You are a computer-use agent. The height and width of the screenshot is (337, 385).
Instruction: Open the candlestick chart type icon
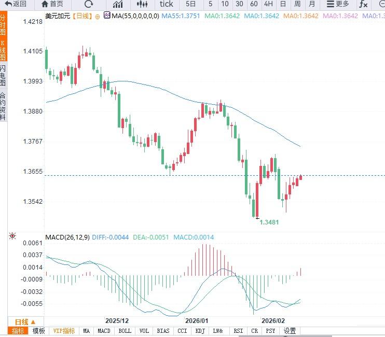coord(118,4)
